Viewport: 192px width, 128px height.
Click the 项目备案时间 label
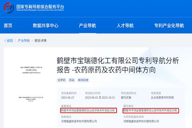(69, 93)
